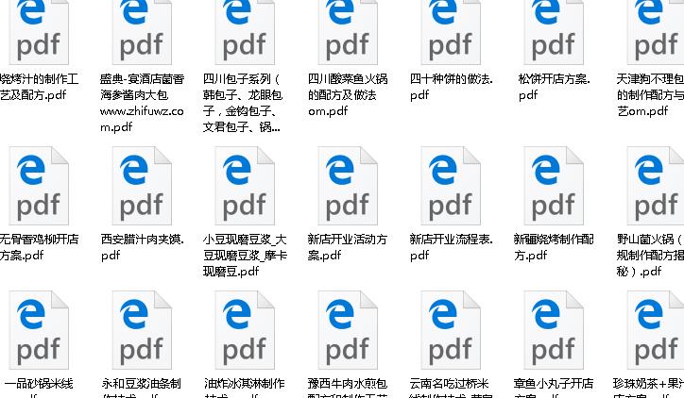
Task: Click the filename text starting 油炸冰淇淋制作
Action: click(245, 388)
